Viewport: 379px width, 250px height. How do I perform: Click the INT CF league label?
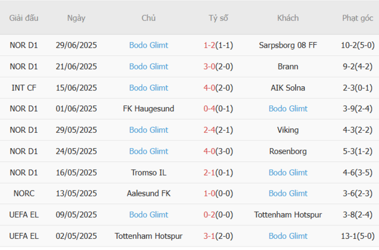click(x=24, y=87)
